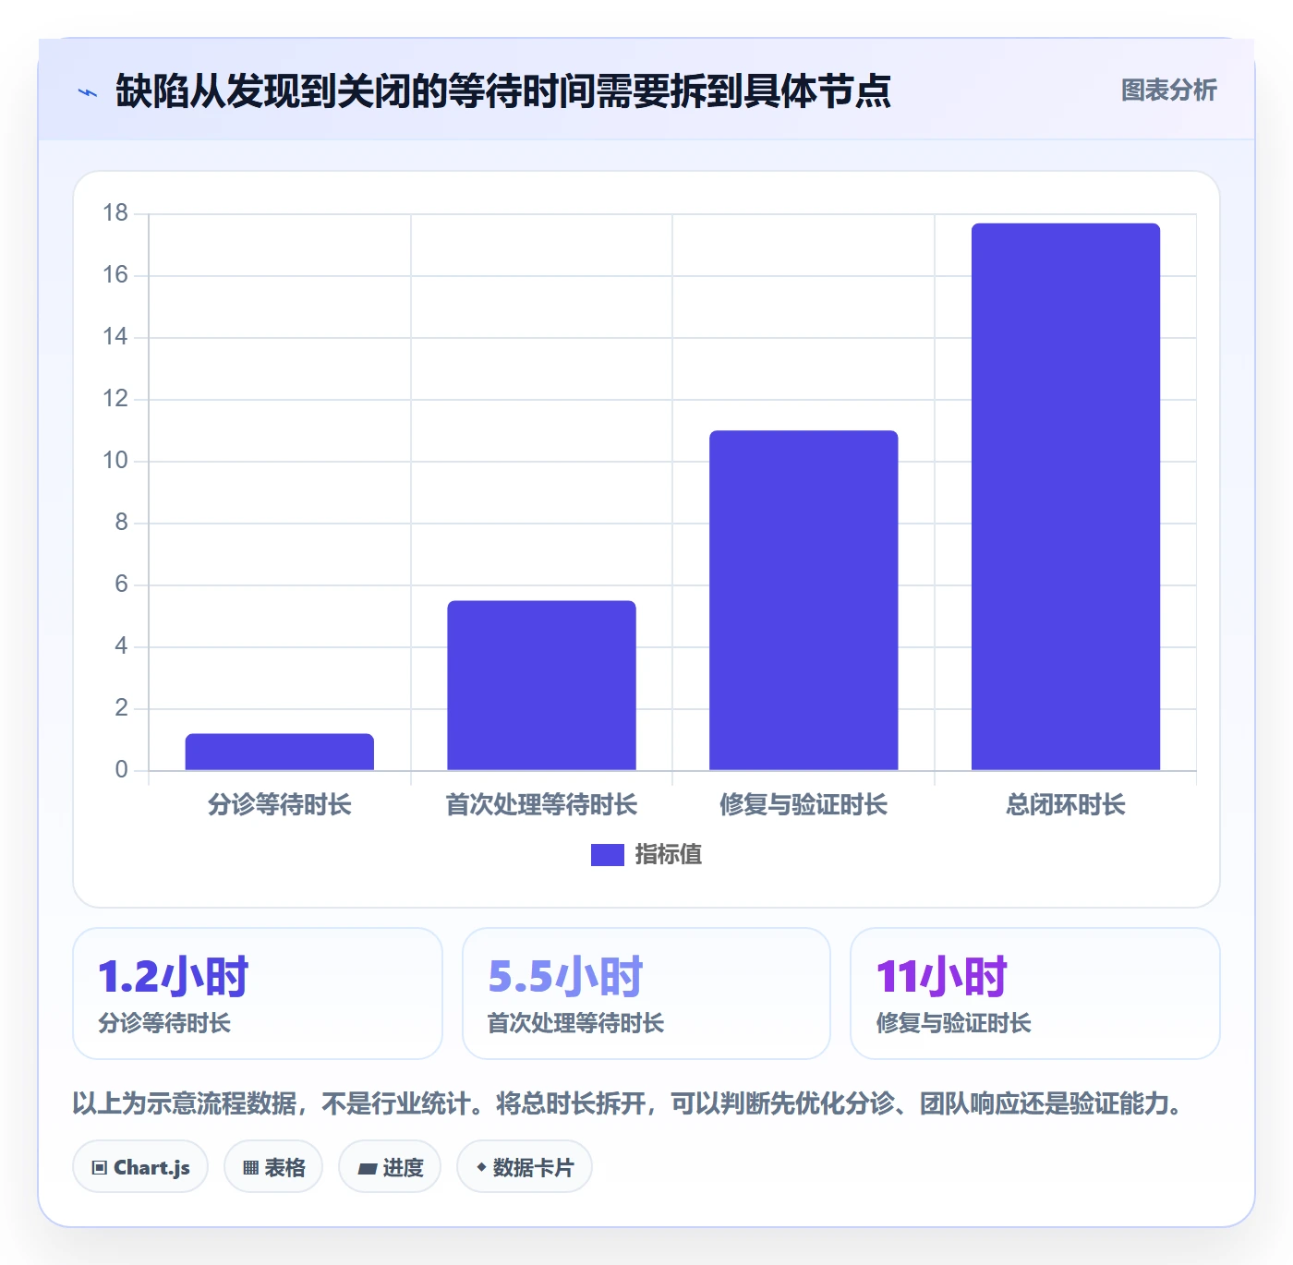This screenshot has height=1265, width=1293.
Task: Click the 表格 tag chip
Action: click(x=273, y=1167)
